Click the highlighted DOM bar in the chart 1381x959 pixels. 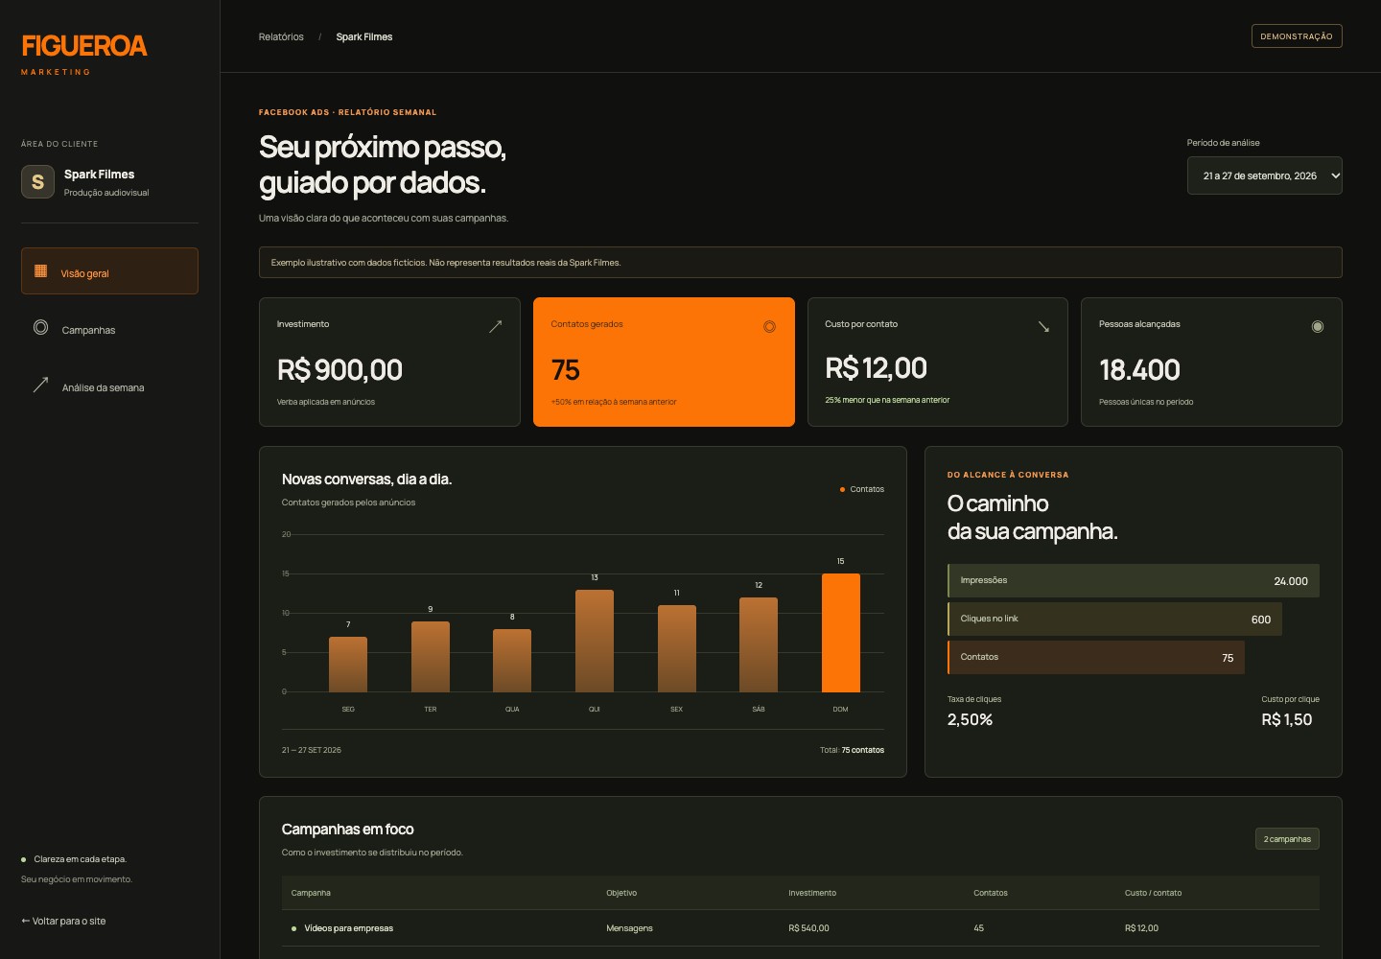pos(841,633)
